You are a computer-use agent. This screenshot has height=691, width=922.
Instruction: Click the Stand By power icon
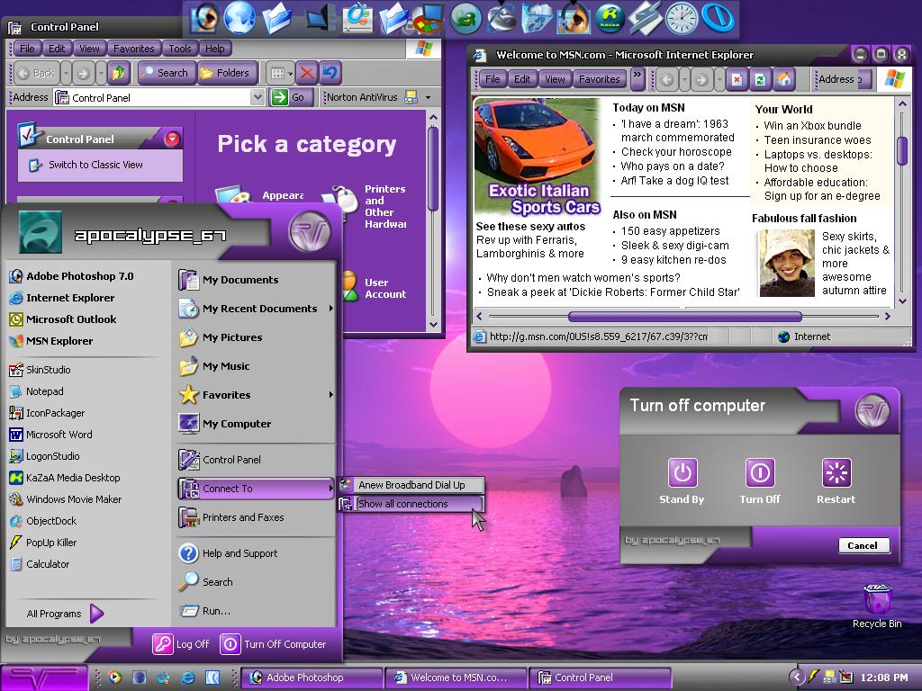click(682, 472)
